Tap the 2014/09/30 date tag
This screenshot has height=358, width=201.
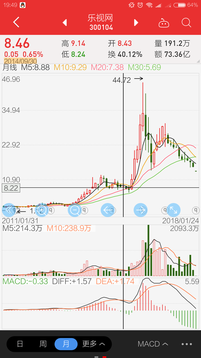[x=20, y=61]
